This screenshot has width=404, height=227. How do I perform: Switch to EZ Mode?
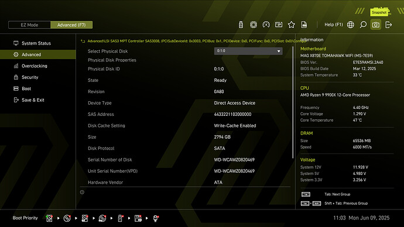(x=29, y=25)
